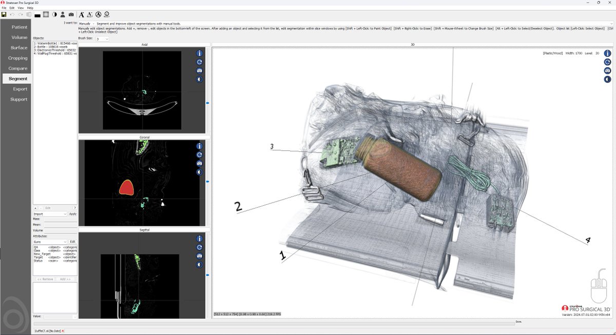Click the camera icon in 3D view
The height and width of the screenshot is (335, 616).
[x=607, y=71]
